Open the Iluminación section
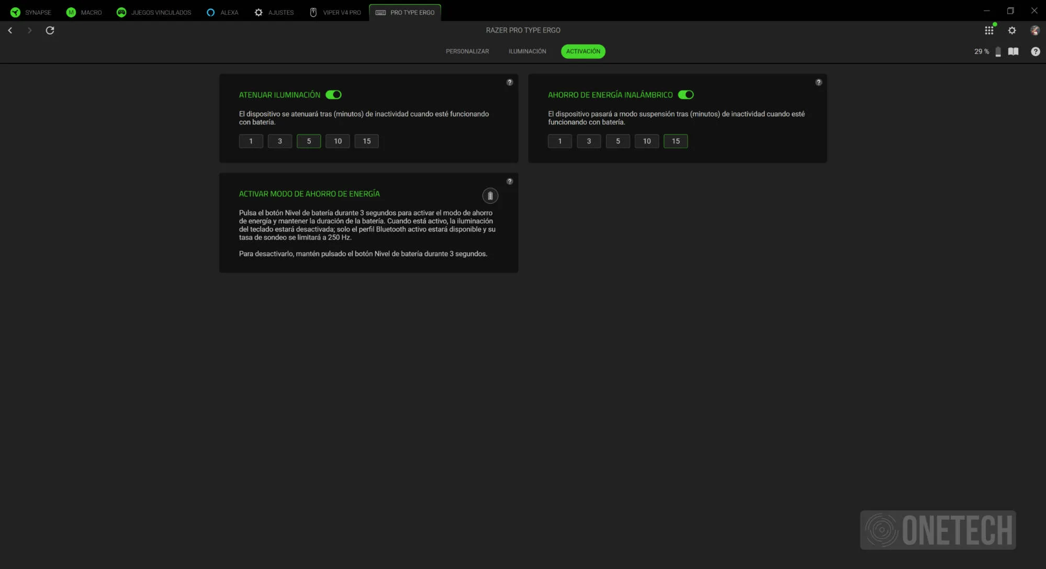Screen dimensions: 1046x569 click(x=527, y=51)
